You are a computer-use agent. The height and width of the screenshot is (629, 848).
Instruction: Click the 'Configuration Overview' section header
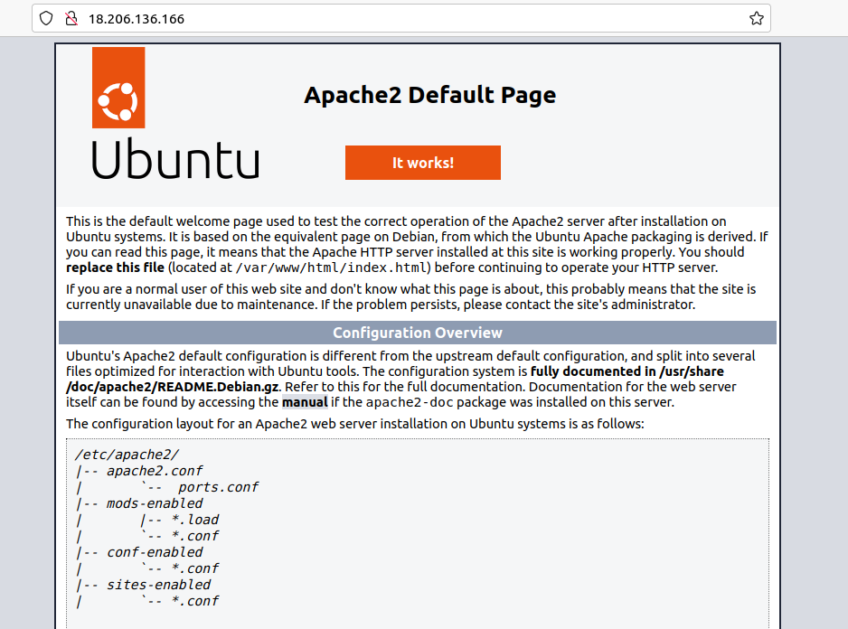[417, 332]
